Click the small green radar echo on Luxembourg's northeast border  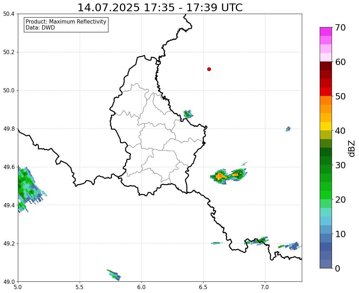click(x=188, y=114)
